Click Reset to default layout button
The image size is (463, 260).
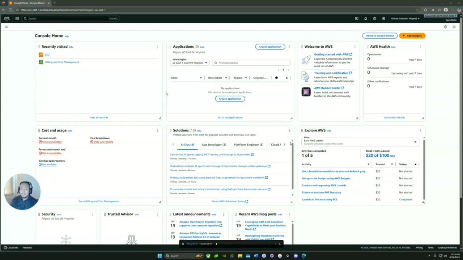pyautogui.click(x=380, y=36)
